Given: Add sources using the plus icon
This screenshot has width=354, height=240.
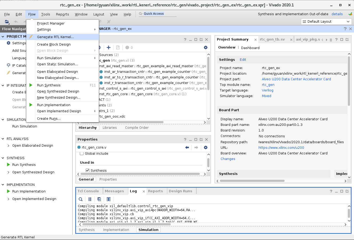Looking at the screenshot, I should (x=108, y=47).
